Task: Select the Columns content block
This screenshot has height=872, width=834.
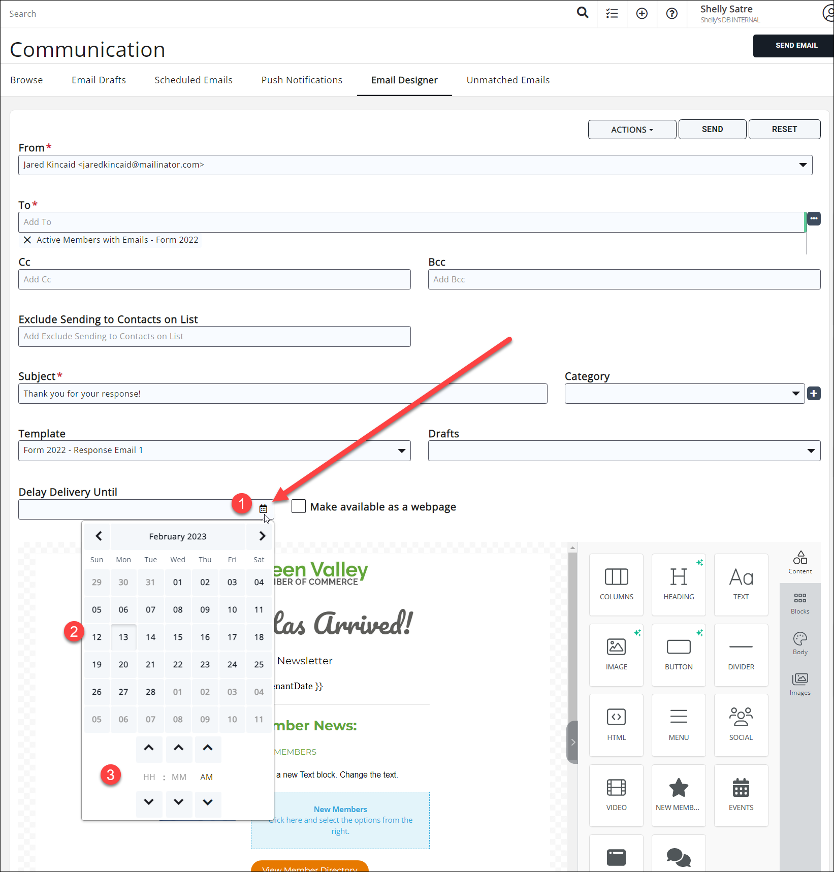Action: (x=616, y=584)
